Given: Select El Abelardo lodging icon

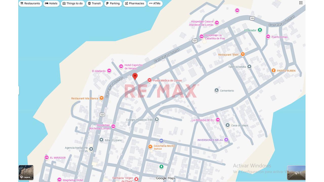Looking at the screenshot, I should [x=109, y=71].
